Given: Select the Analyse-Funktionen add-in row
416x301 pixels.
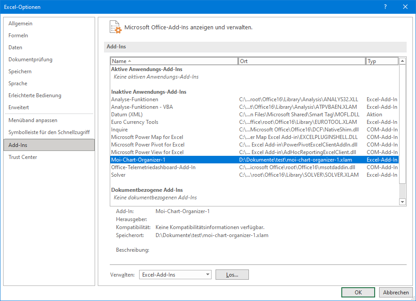Looking at the screenshot, I should pyautogui.click(x=254, y=99).
